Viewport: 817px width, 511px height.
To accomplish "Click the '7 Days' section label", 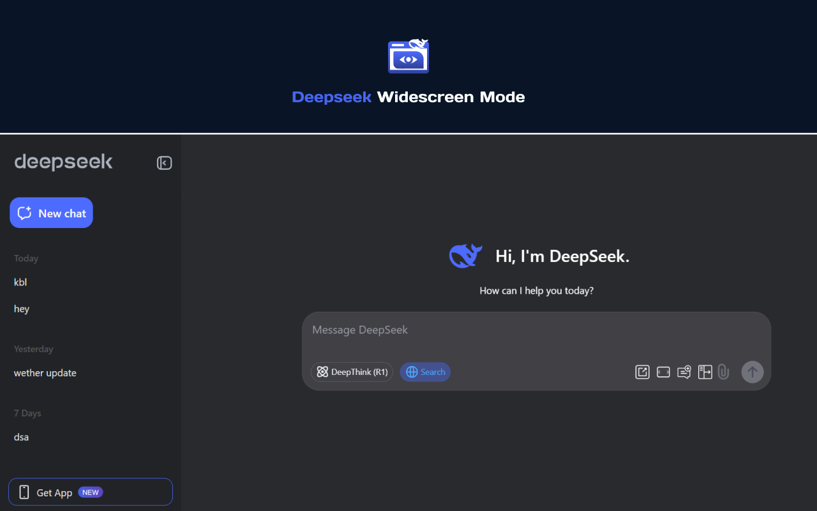I will click(27, 413).
